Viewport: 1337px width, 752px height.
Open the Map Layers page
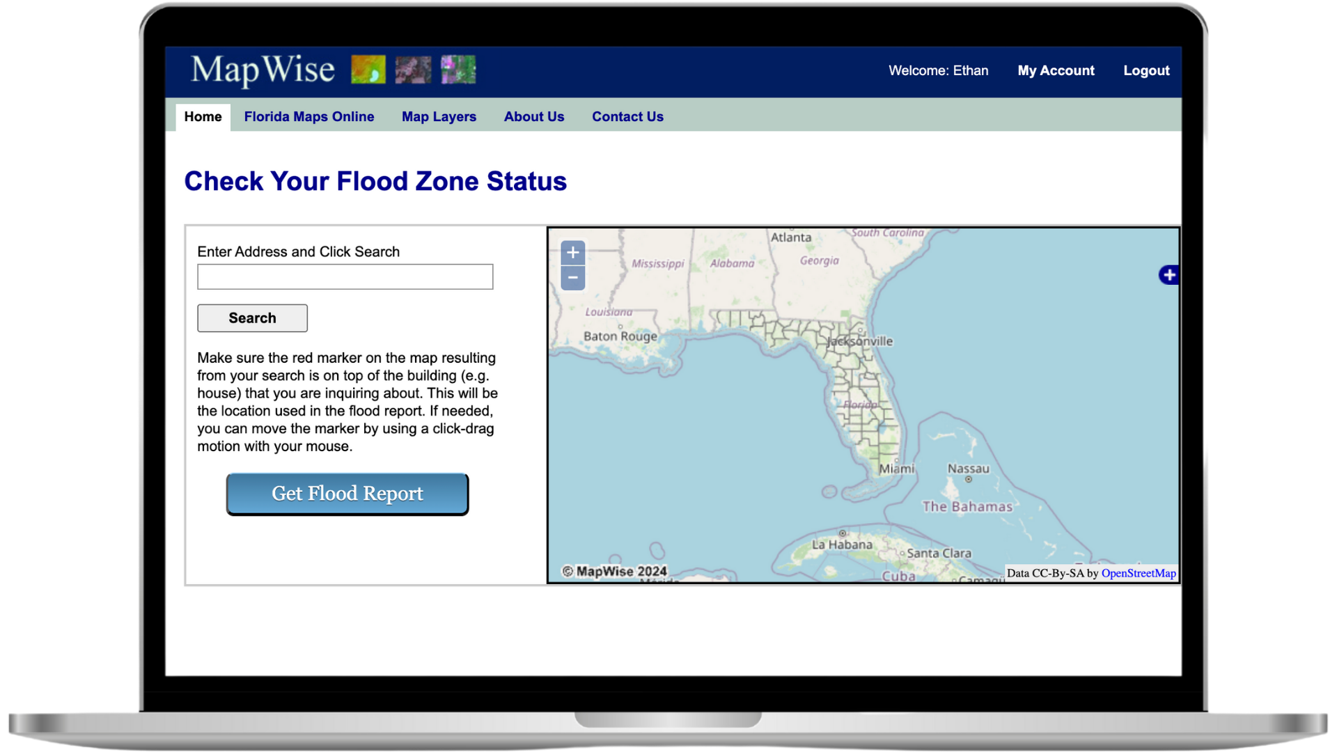[439, 116]
